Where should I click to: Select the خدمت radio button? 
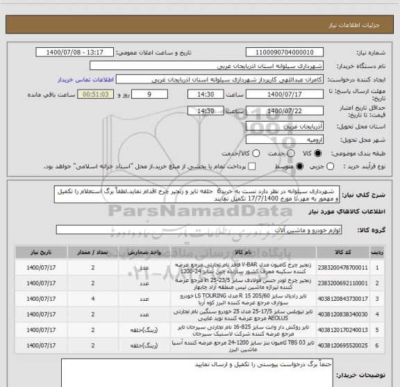point(291,154)
